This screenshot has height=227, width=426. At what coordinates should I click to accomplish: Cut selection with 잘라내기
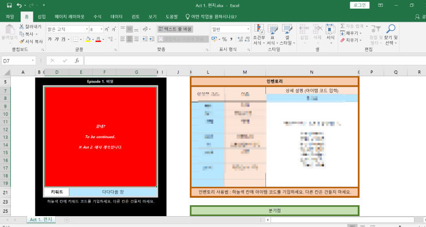tap(30, 26)
